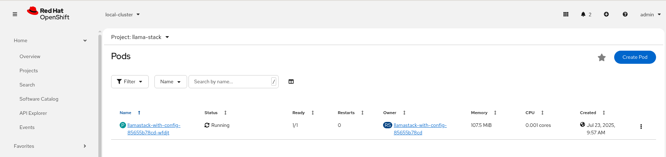This screenshot has height=157, width=666.
Task: Open the Name search type dropdown
Action: click(x=170, y=82)
